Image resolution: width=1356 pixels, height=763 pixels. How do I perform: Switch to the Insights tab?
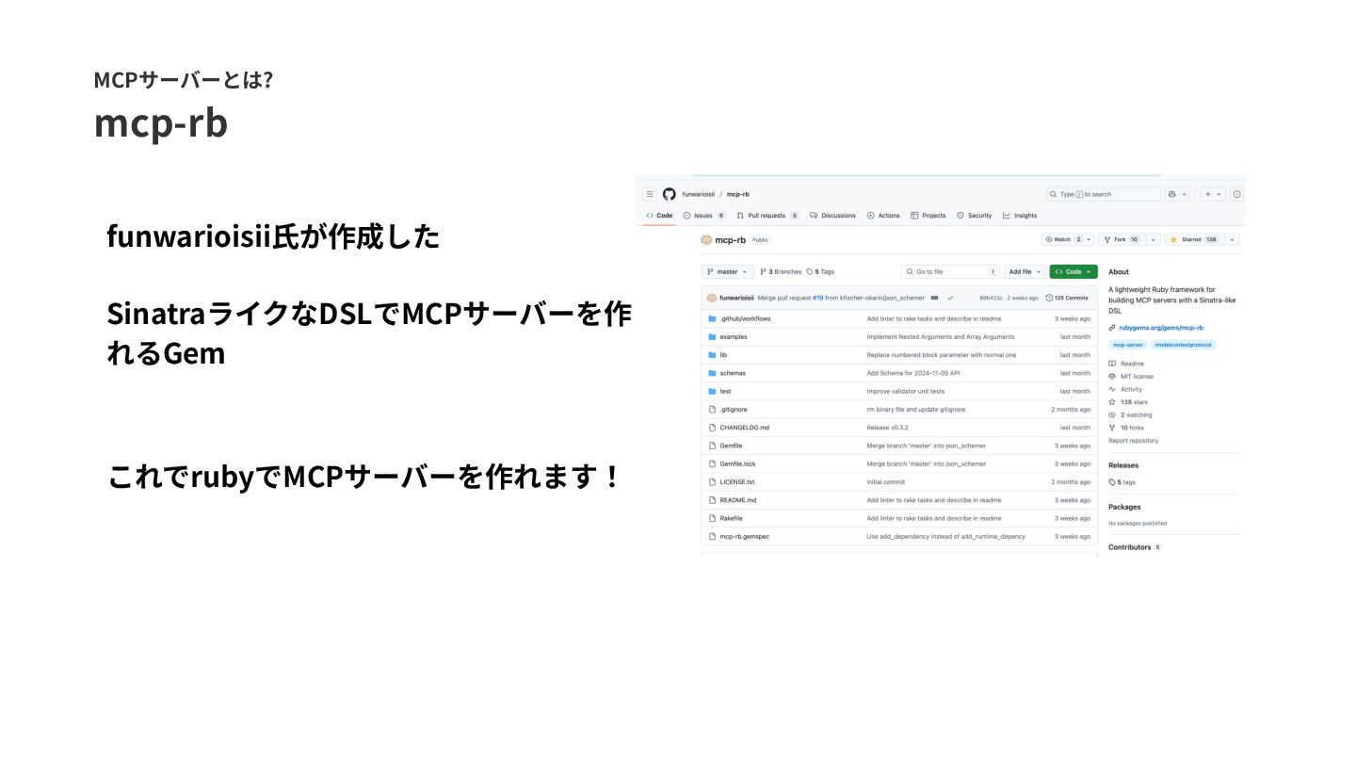1020,216
